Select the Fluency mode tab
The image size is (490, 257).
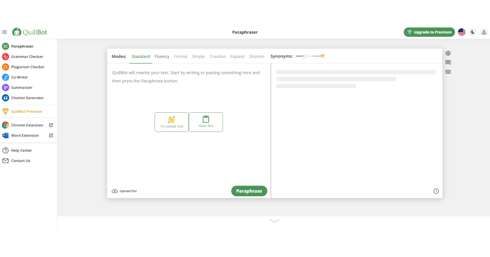162,56
